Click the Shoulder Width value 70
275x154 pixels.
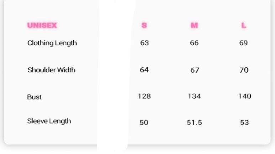pos(244,70)
